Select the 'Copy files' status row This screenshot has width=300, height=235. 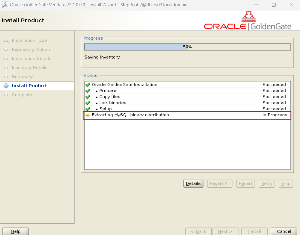click(188, 97)
